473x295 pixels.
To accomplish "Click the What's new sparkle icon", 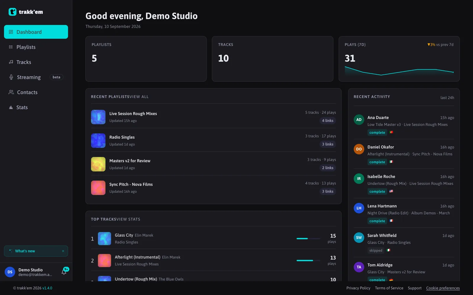I will [x=11, y=251].
